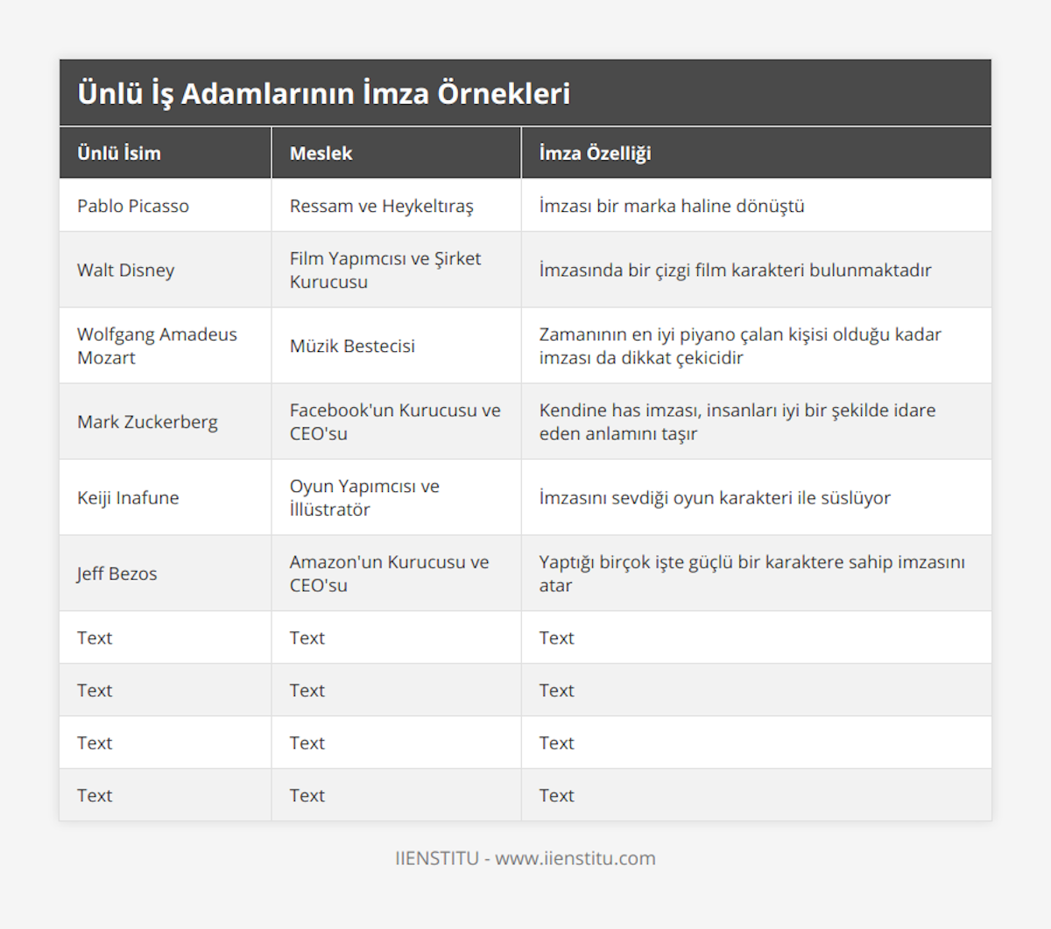The width and height of the screenshot is (1051, 929).
Task: Click the 'Pablo Picasso' name cell
Action: 133,206
